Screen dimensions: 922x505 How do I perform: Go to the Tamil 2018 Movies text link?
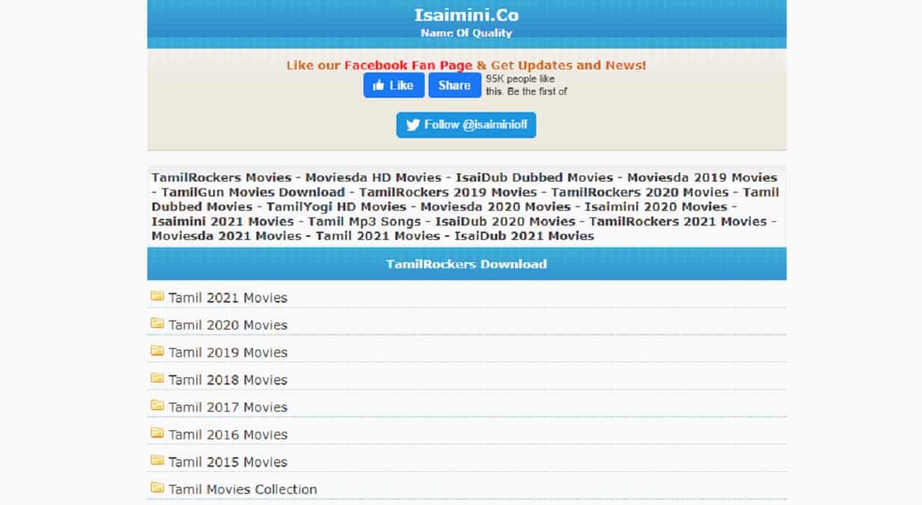point(227,380)
